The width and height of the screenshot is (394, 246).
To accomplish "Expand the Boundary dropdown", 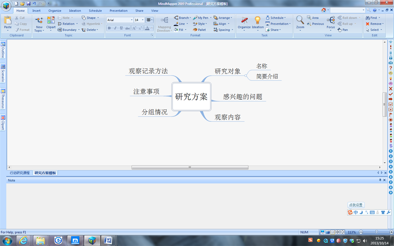I will [78, 30].
